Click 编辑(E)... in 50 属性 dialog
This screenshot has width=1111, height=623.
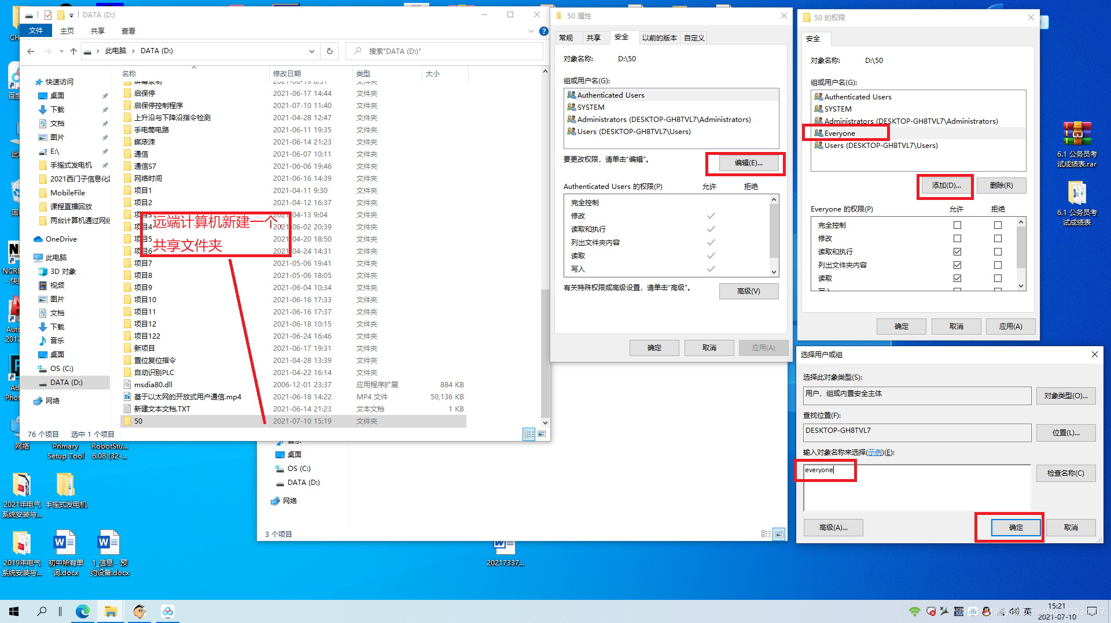pos(749,164)
